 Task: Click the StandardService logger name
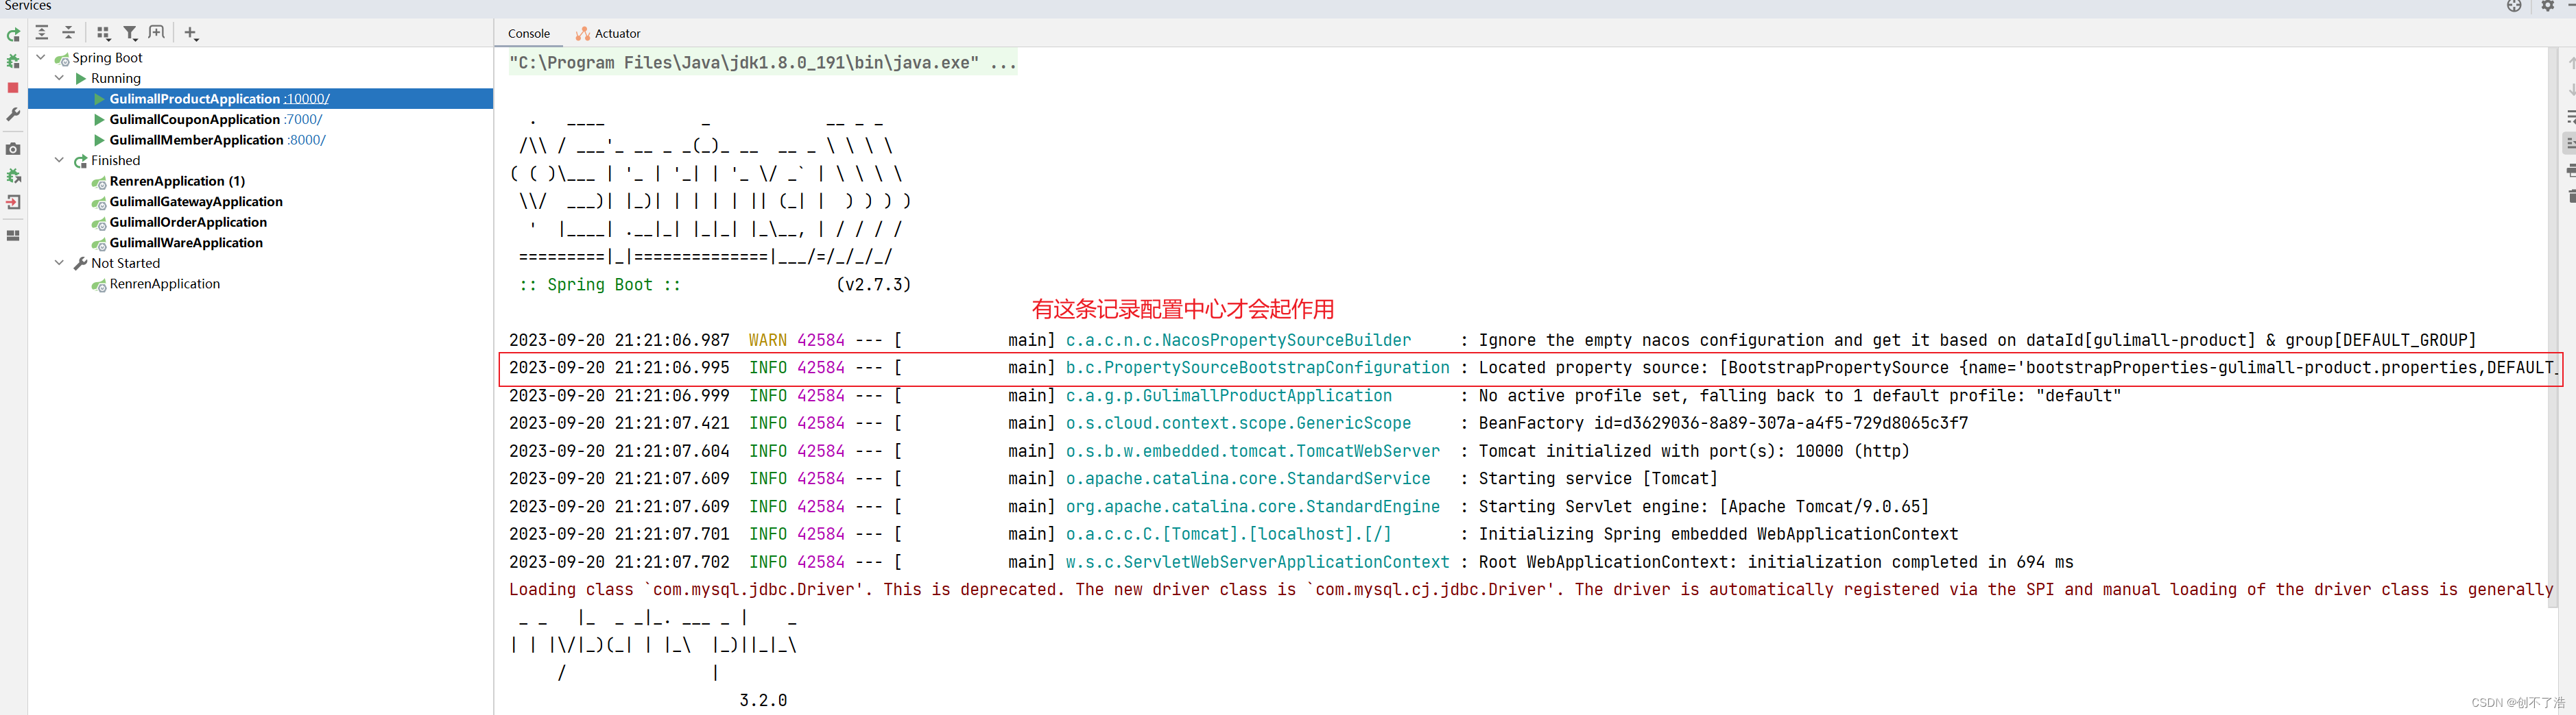[x=1247, y=479]
